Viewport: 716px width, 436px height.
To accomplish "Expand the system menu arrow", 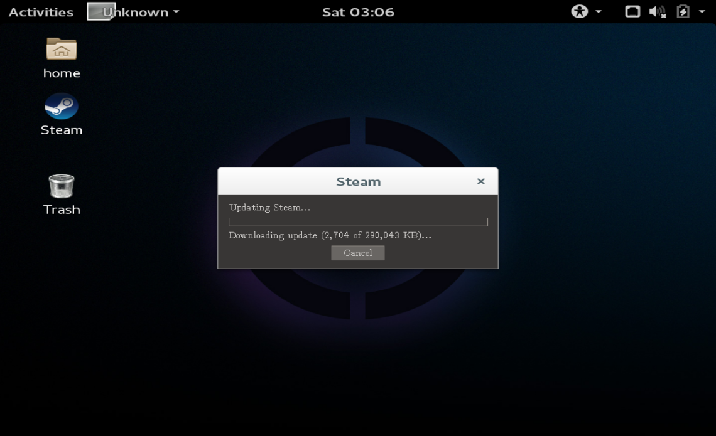I will point(702,11).
